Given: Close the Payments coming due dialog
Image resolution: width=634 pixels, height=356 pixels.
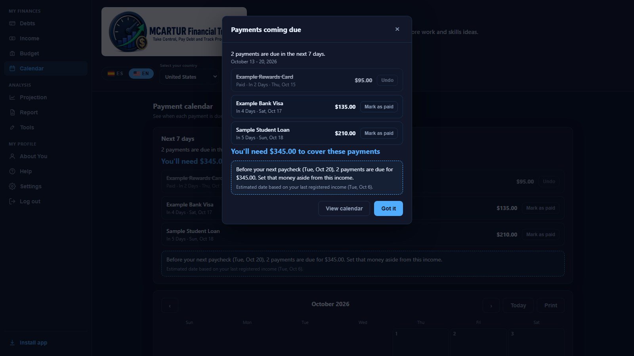Looking at the screenshot, I should (x=397, y=29).
